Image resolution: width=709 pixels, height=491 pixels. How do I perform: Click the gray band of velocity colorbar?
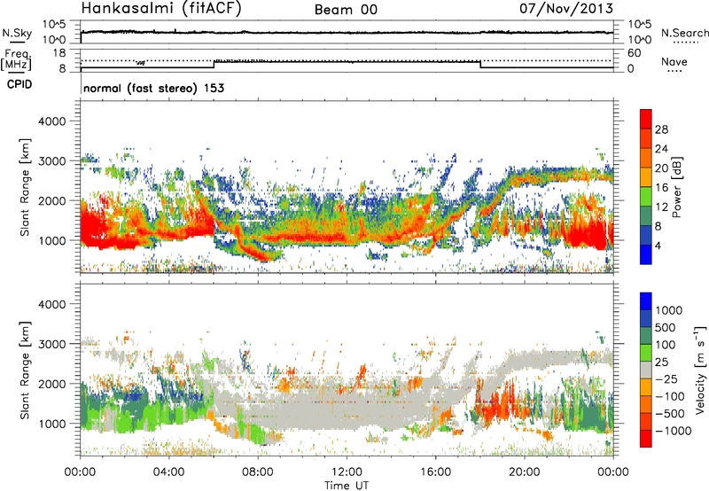point(646,370)
